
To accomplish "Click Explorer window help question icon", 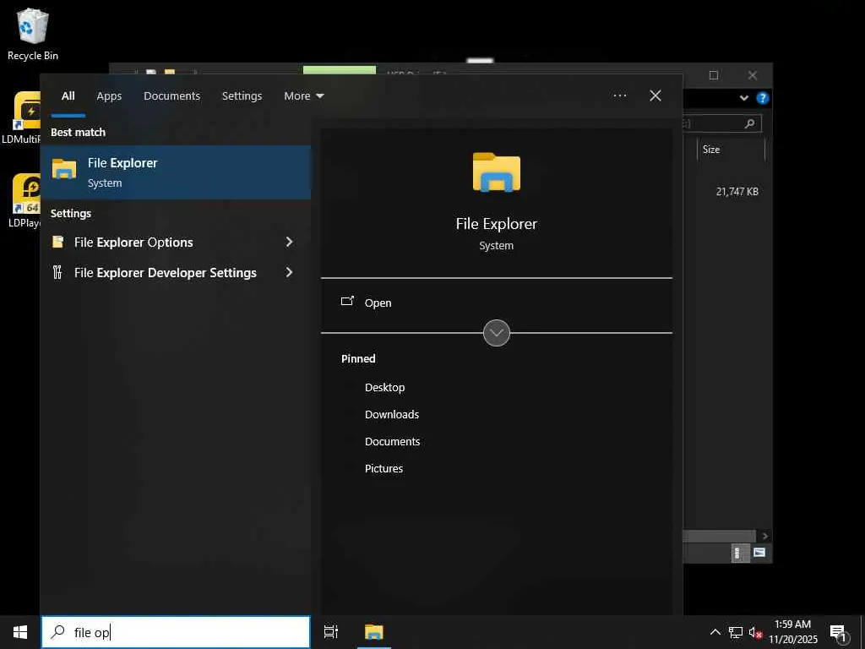I will click(763, 98).
